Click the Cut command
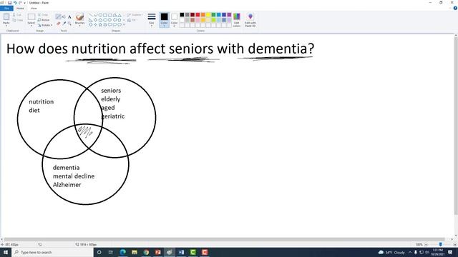This screenshot has height=257, width=458. [x=17, y=14]
